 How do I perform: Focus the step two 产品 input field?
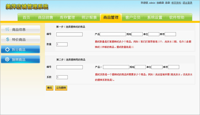(116, 67)
